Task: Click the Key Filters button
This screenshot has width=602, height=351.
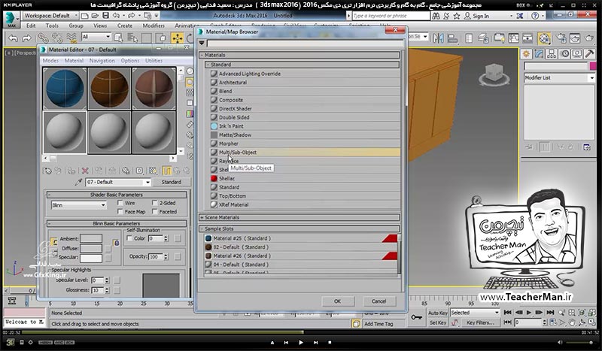Action: click(480, 322)
